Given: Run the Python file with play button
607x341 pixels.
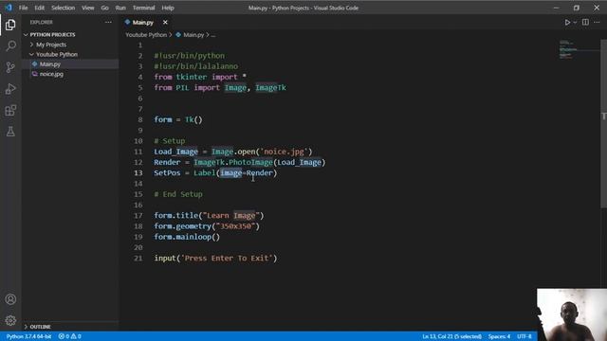Looking at the screenshot, I should pos(567,23).
